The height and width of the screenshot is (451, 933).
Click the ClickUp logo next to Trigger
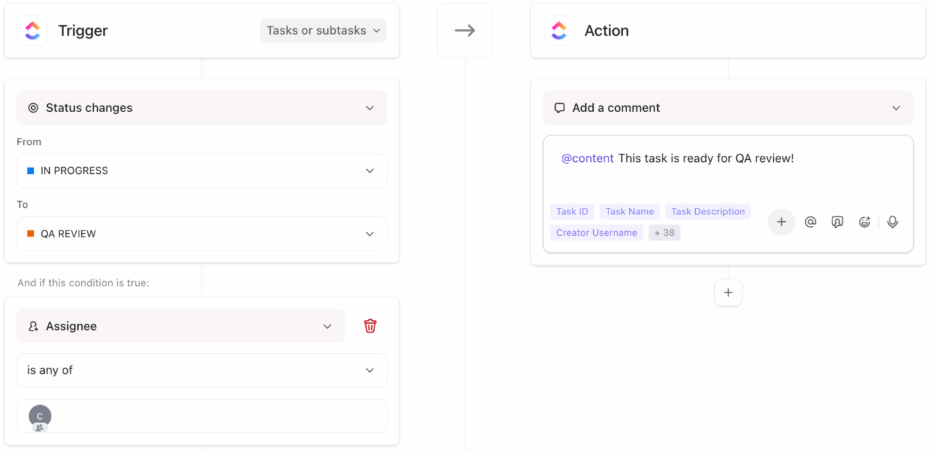pos(33,30)
